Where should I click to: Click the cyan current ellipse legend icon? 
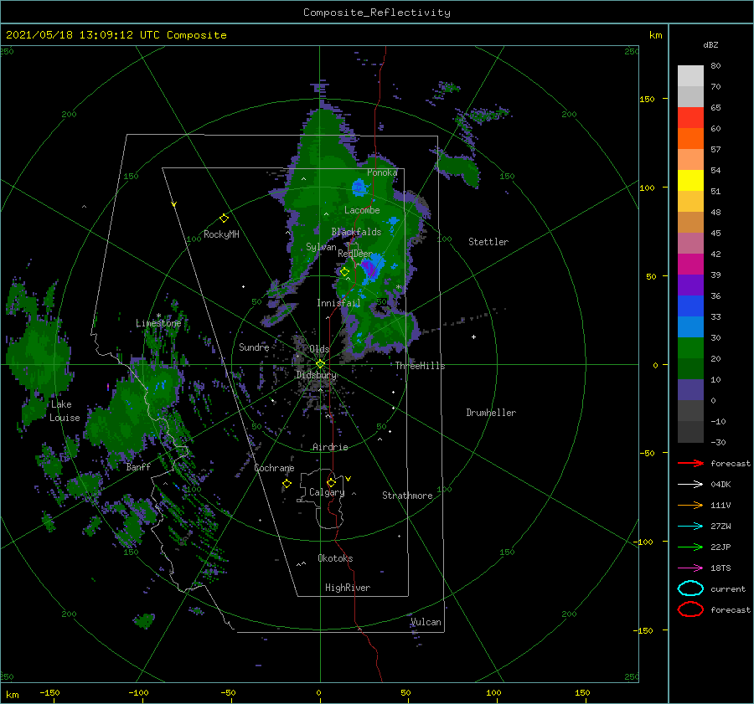pyautogui.click(x=690, y=588)
